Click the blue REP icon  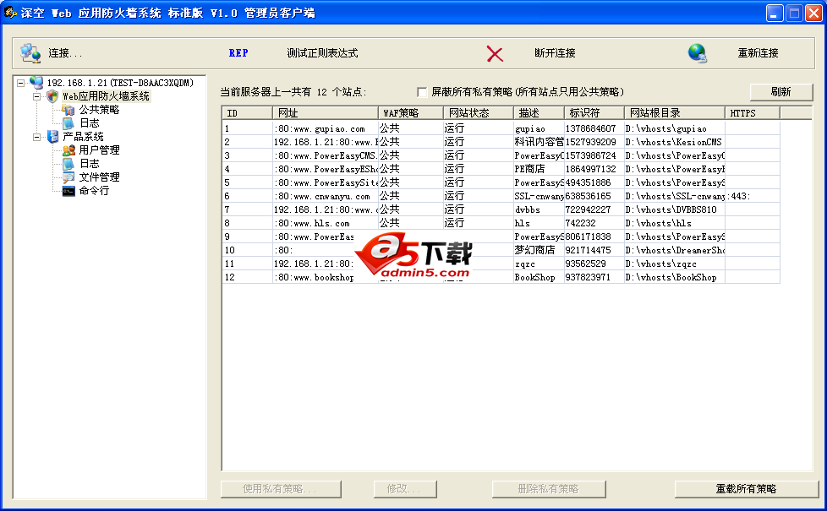click(x=238, y=52)
